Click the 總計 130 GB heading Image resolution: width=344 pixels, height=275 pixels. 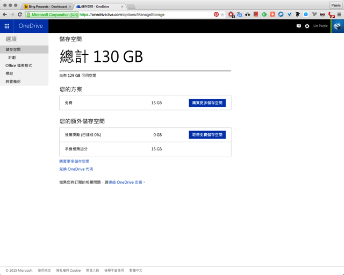[101, 56]
